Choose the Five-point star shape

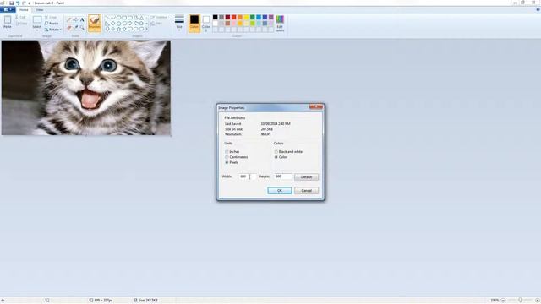coord(118,29)
